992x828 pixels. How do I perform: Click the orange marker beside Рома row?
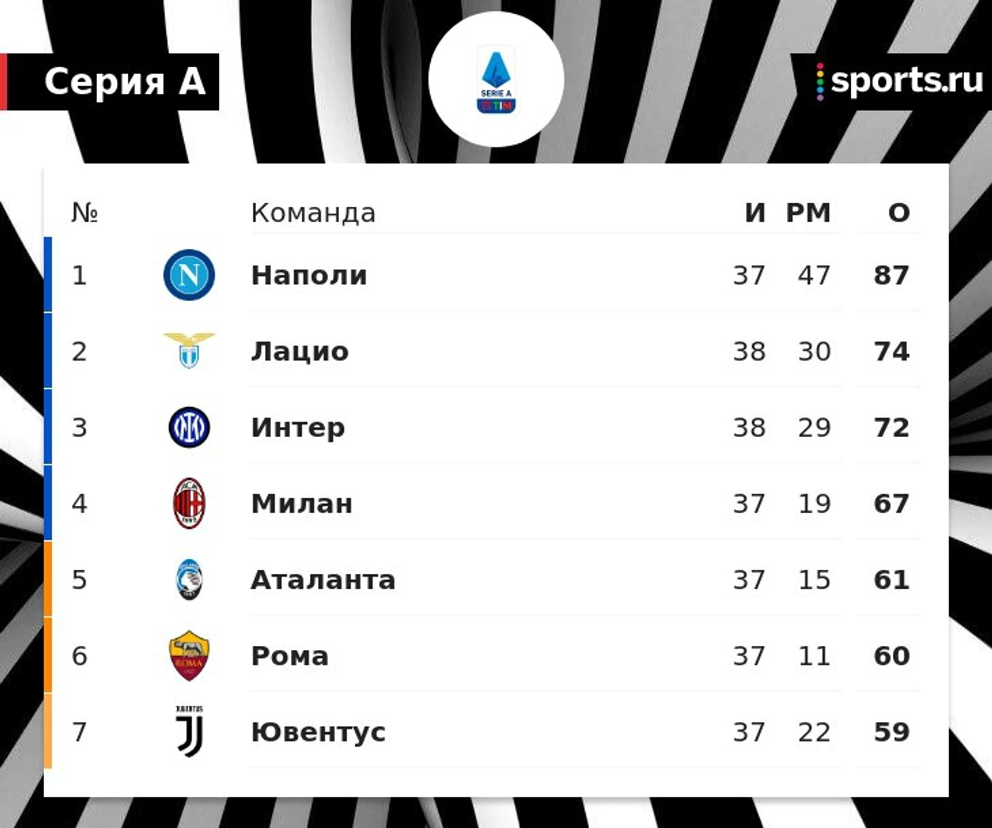click(48, 655)
